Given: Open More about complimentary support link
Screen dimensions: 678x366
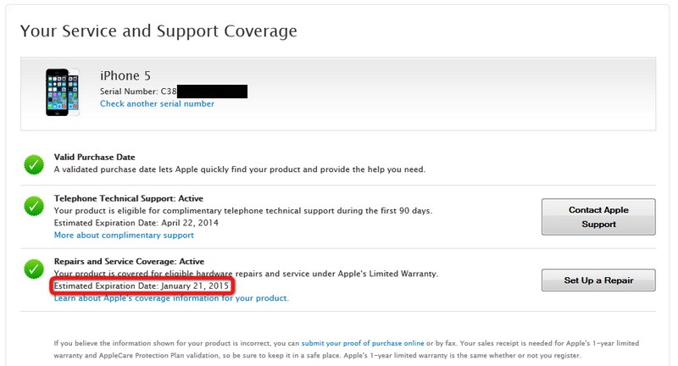Looking at the screenshot, I should [124, 235].
